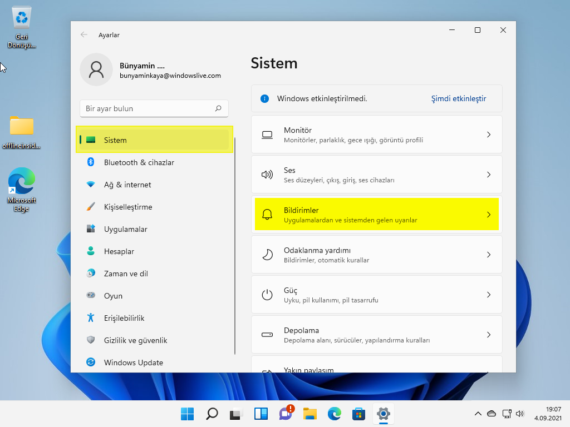Click the Windows Update icon
This screenshot has height=427, width=570.
[90, 363]
